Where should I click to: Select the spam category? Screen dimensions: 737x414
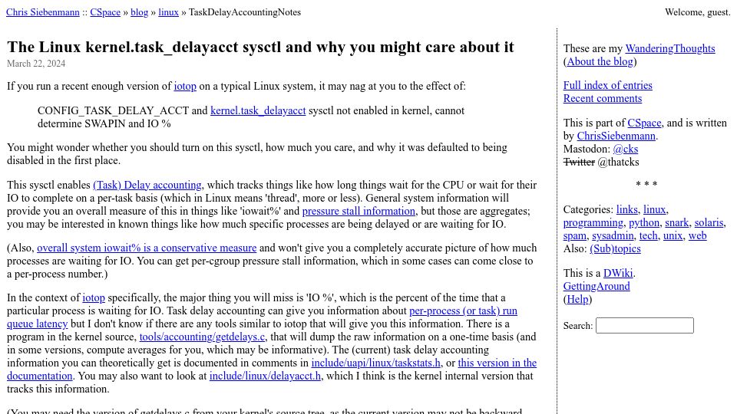[x=575, y=235]
